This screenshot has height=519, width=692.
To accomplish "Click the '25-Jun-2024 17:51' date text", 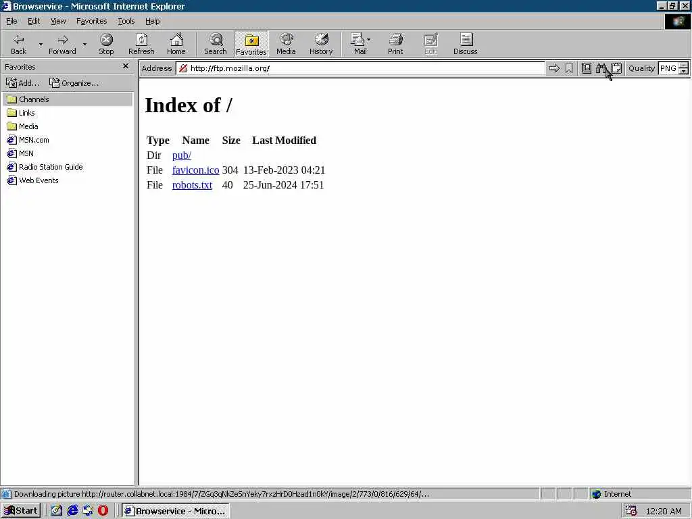I will 283,185.
